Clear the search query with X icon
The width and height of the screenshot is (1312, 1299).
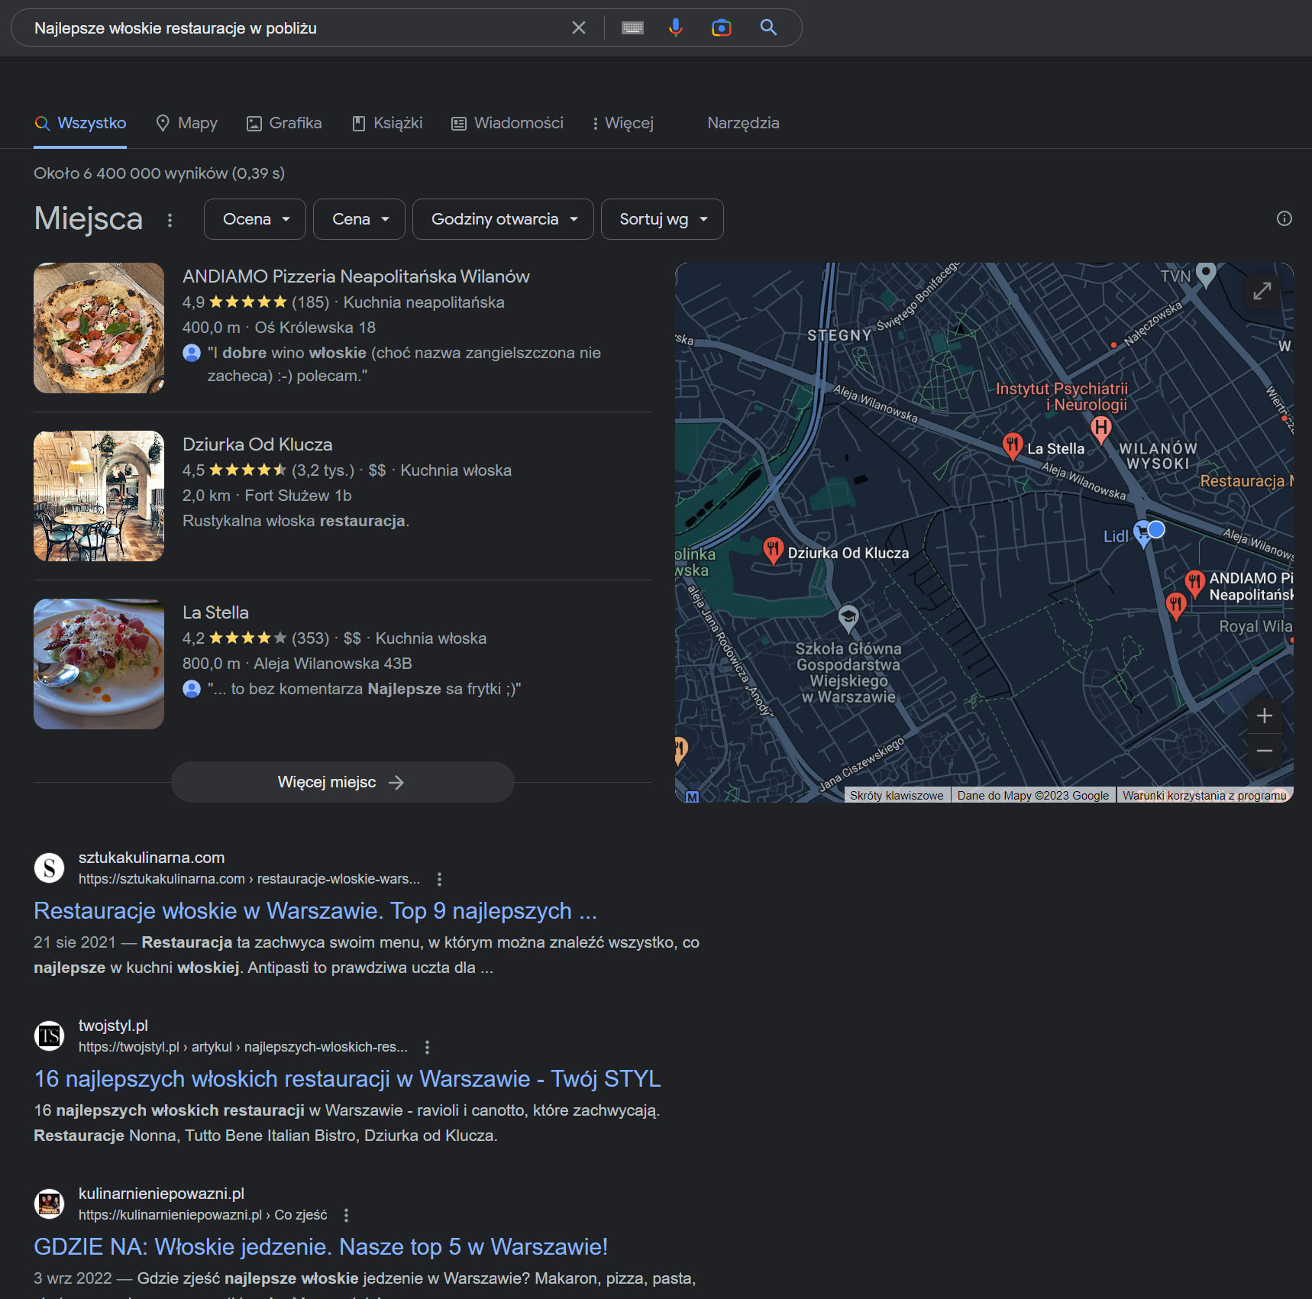pos(579,27)
